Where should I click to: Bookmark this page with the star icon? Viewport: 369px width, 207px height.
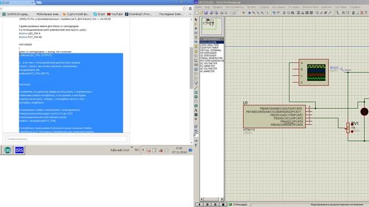(x=184, y=9)
